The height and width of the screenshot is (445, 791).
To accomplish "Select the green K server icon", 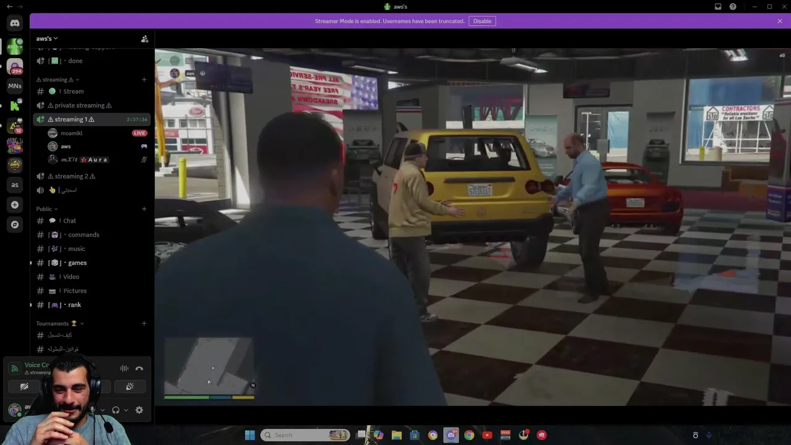I will 15,106.
